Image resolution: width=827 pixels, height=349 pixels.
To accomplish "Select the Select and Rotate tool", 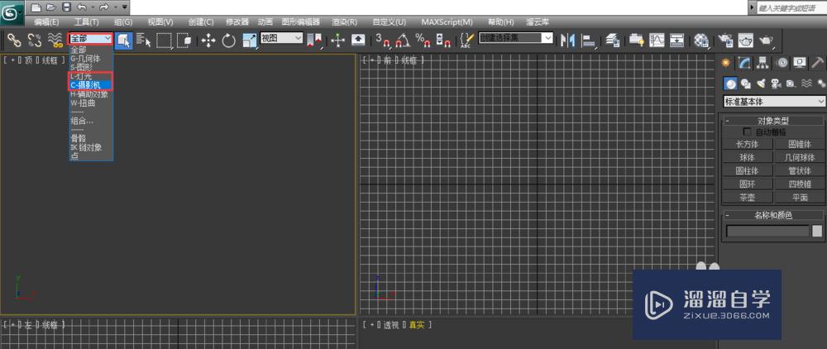I will [x=228, y=40].
